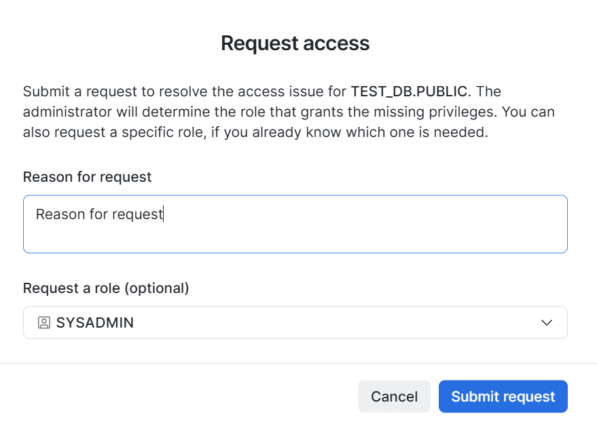597x428 pixels.
Task: Click the 'Request a role (optional)' label
Action: pyautogui.click(x=106, y=288)
